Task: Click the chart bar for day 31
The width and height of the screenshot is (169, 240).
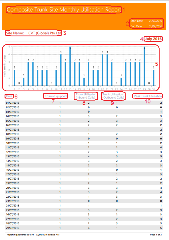Action: [154, 78]
